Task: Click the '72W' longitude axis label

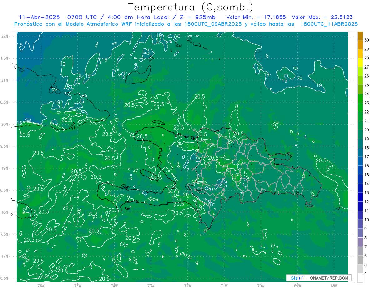Action: pyautogui.click(x=187, y=286)
